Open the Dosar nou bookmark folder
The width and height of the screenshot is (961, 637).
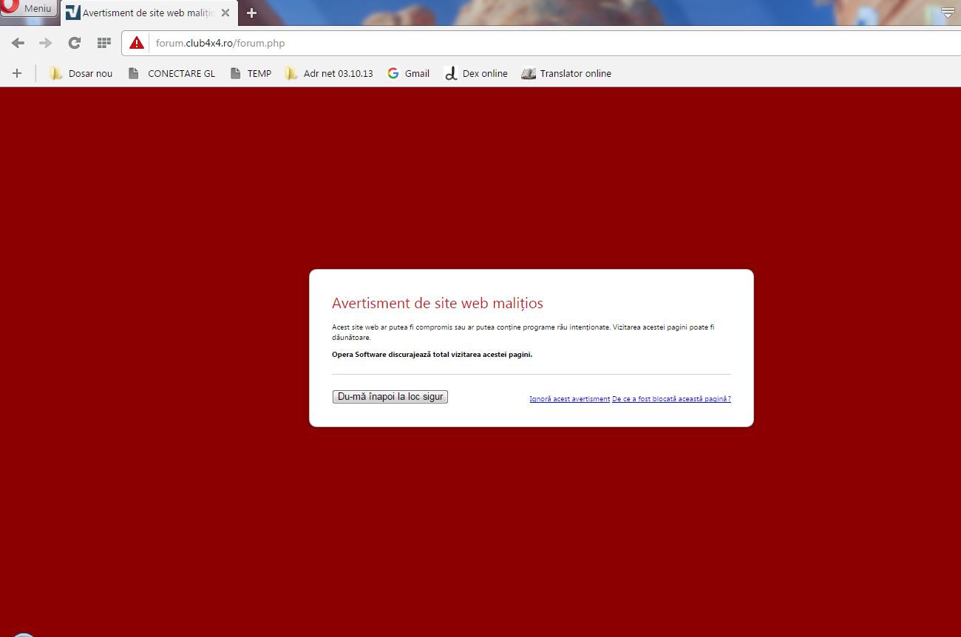[81, 73]
